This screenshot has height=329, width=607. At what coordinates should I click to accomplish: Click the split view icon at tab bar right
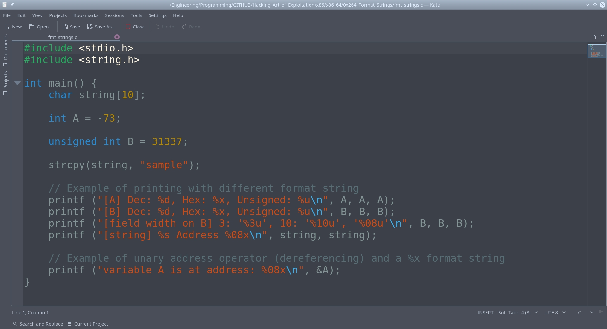603,37
